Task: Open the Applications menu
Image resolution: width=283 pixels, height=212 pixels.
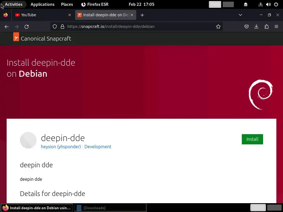Action: point(42,4)
